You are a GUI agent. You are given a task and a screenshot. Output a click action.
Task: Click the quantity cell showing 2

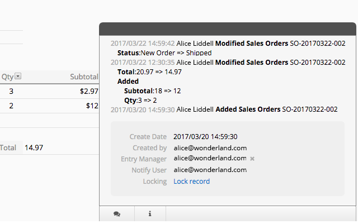(x=11, y=106)
